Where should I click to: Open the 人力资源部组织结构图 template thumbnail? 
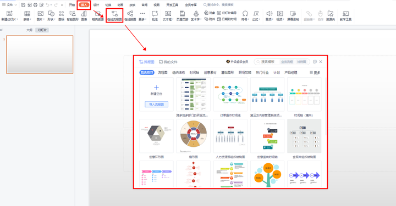[x=230, y=136]
